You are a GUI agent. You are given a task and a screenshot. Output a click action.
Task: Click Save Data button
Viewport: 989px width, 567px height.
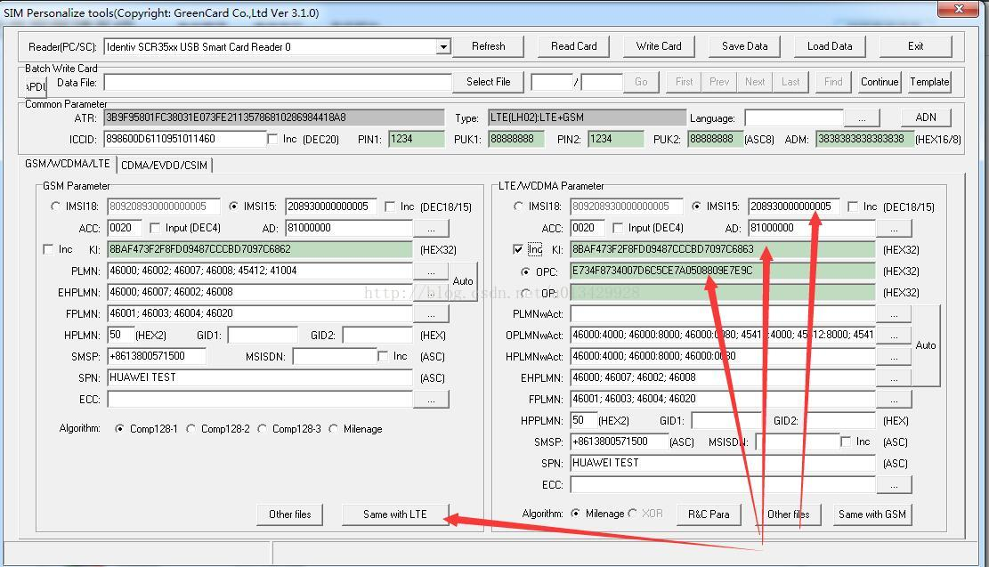coord(744,46)
